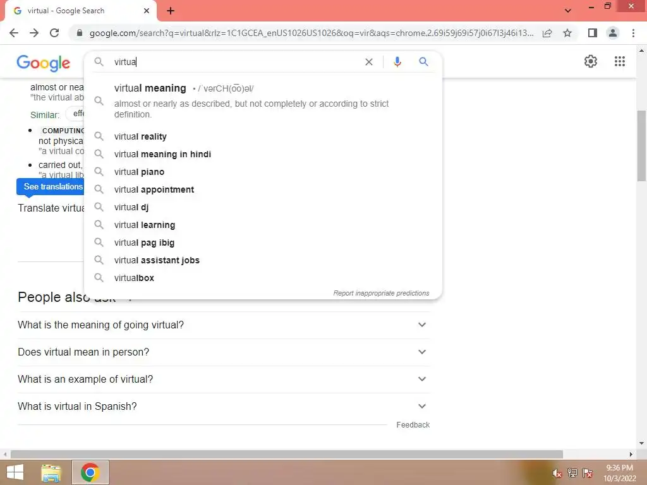Choose 'virtual meaning in hindi' suggestion
The image size is (647, 485).
[x=263, y=154]
